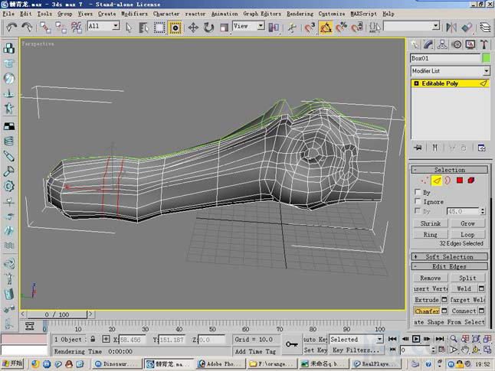Click the Undo arrow icon
Image resolution: width=495 pixels, height=371 pixels.
11,28
